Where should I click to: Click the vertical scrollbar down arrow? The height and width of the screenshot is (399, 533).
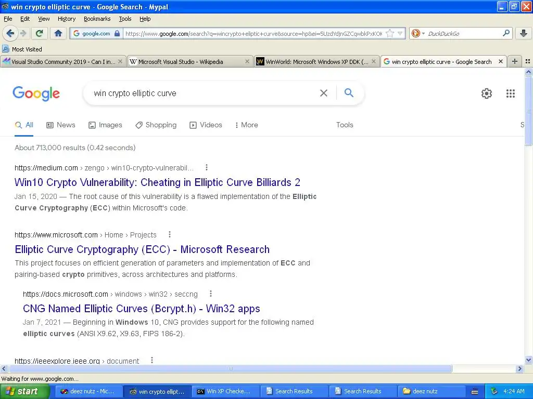click(528, 360)
